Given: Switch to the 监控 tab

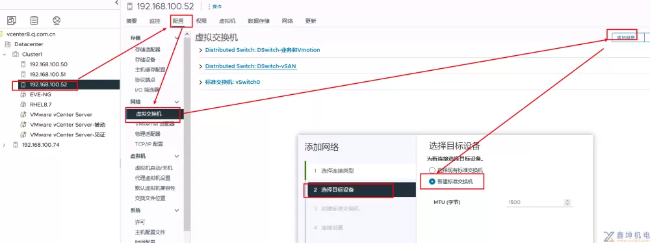Looking at the screenshot, I should pyautogui.click(x=155, y=21).
